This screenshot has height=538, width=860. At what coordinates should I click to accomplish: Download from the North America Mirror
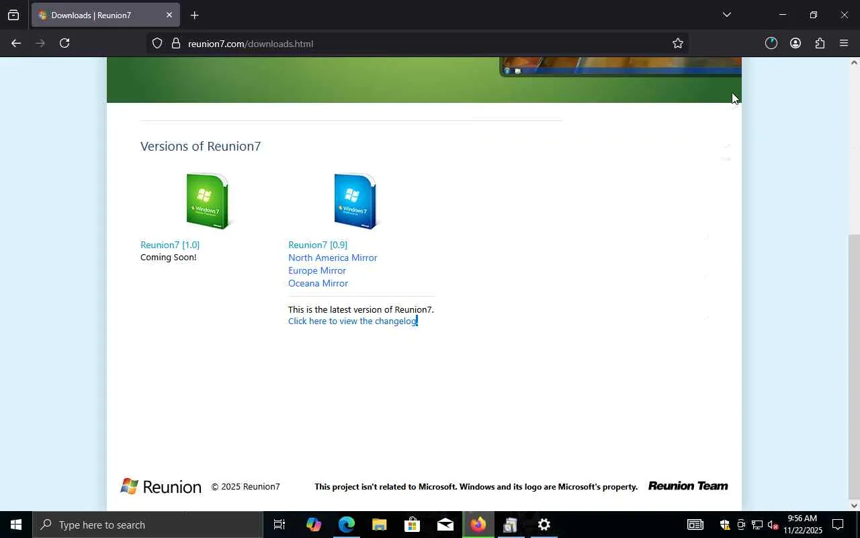coord(333,258)
